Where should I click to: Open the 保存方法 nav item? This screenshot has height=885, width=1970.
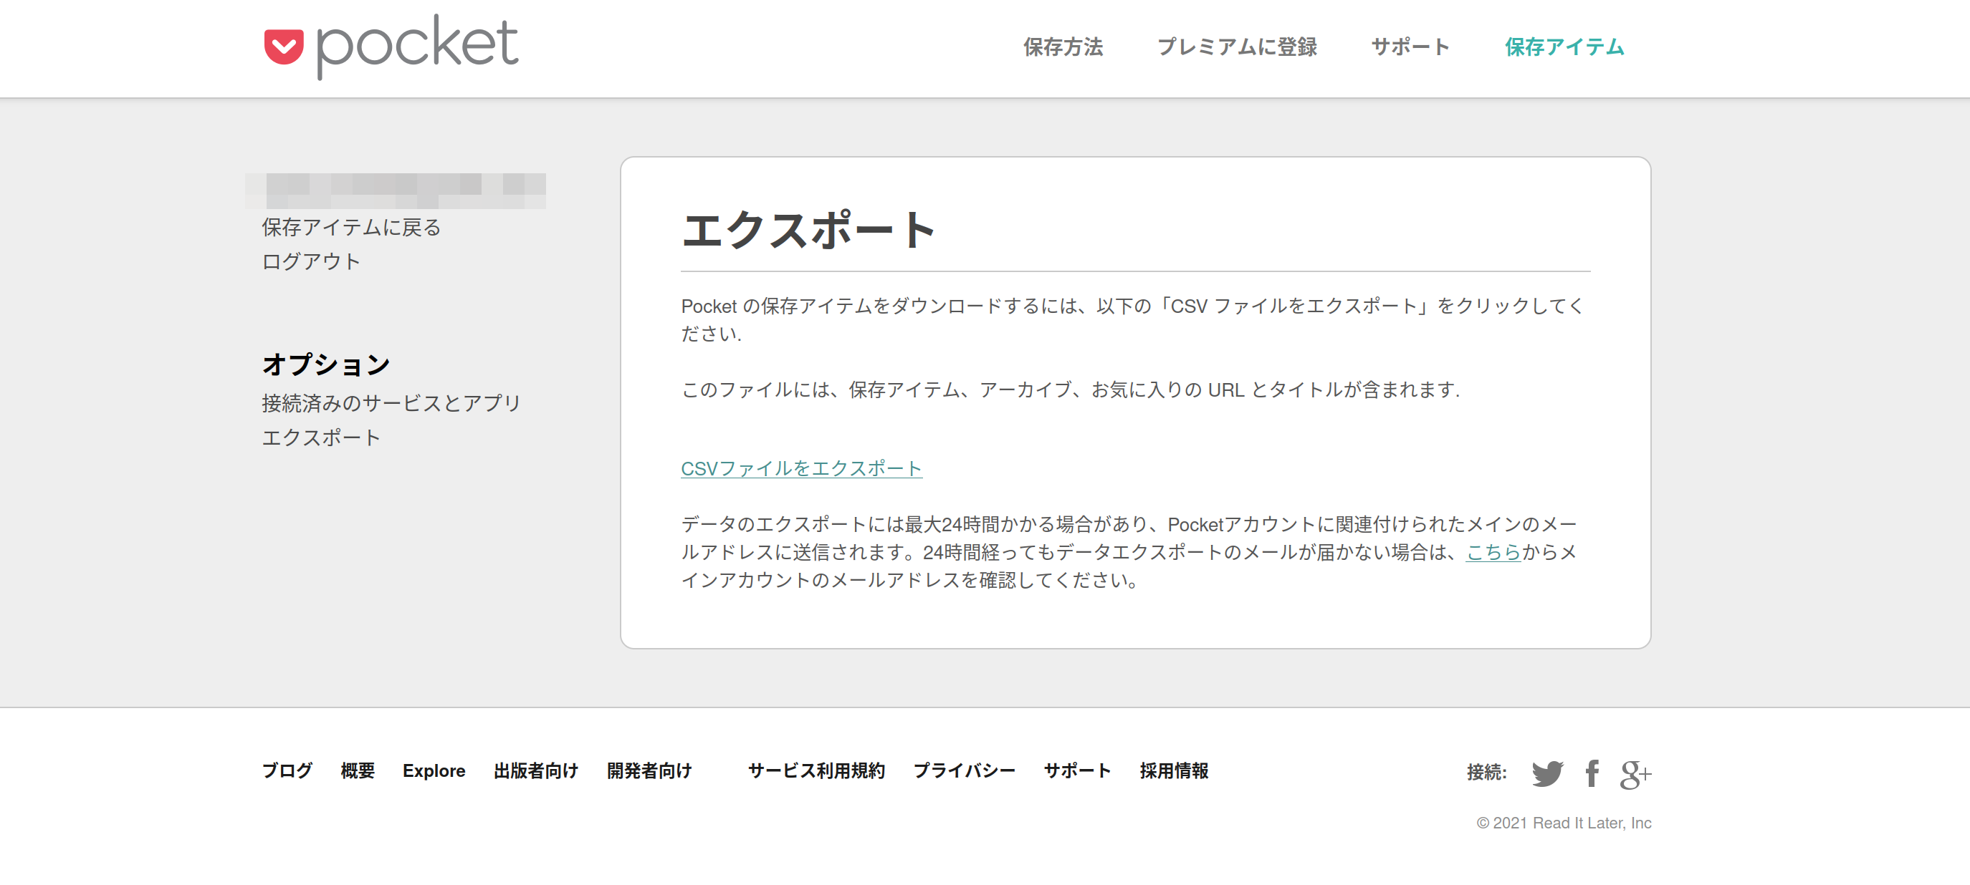click(1063, 47)
